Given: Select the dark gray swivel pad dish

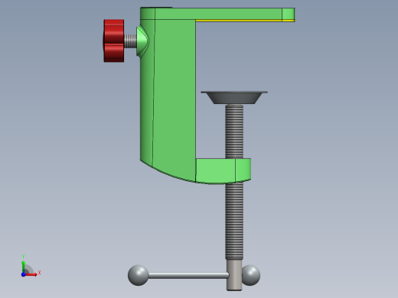Looking at the screenshot, I should [234, 98].
